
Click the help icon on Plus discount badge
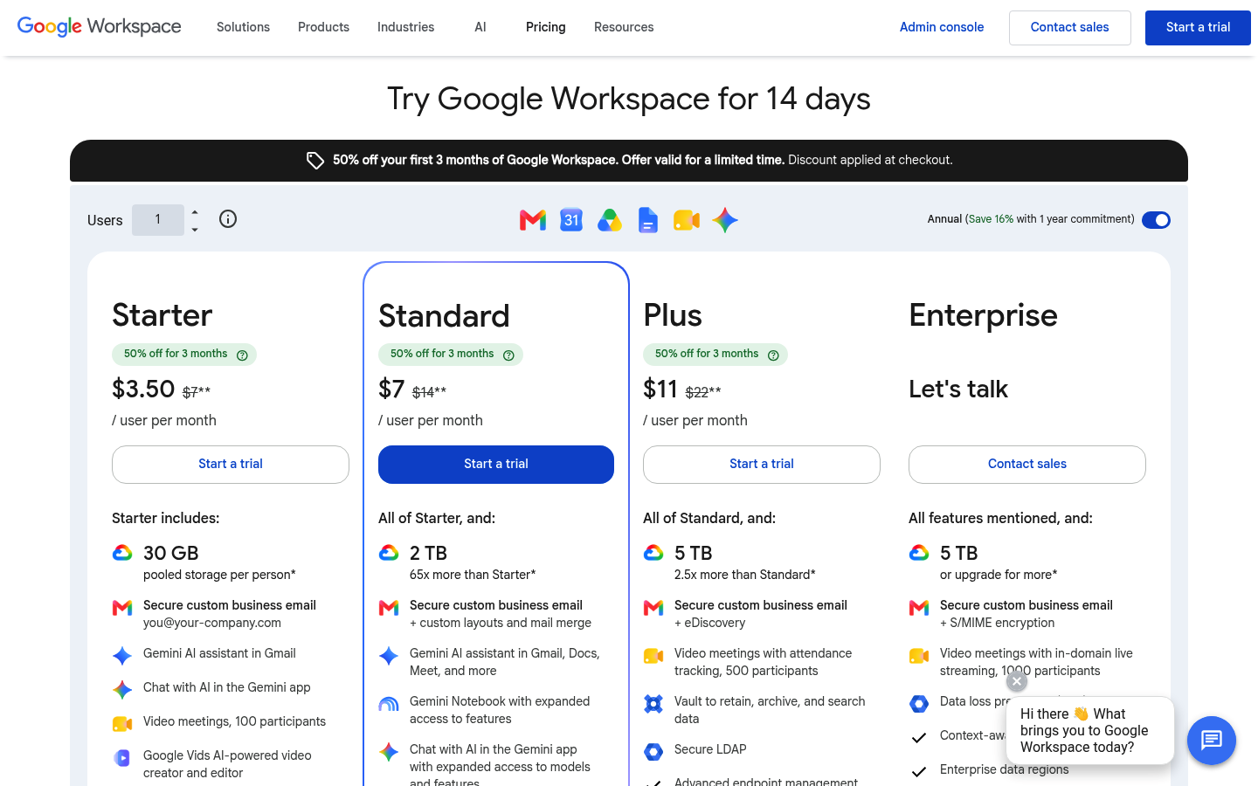tap(773, 355)
